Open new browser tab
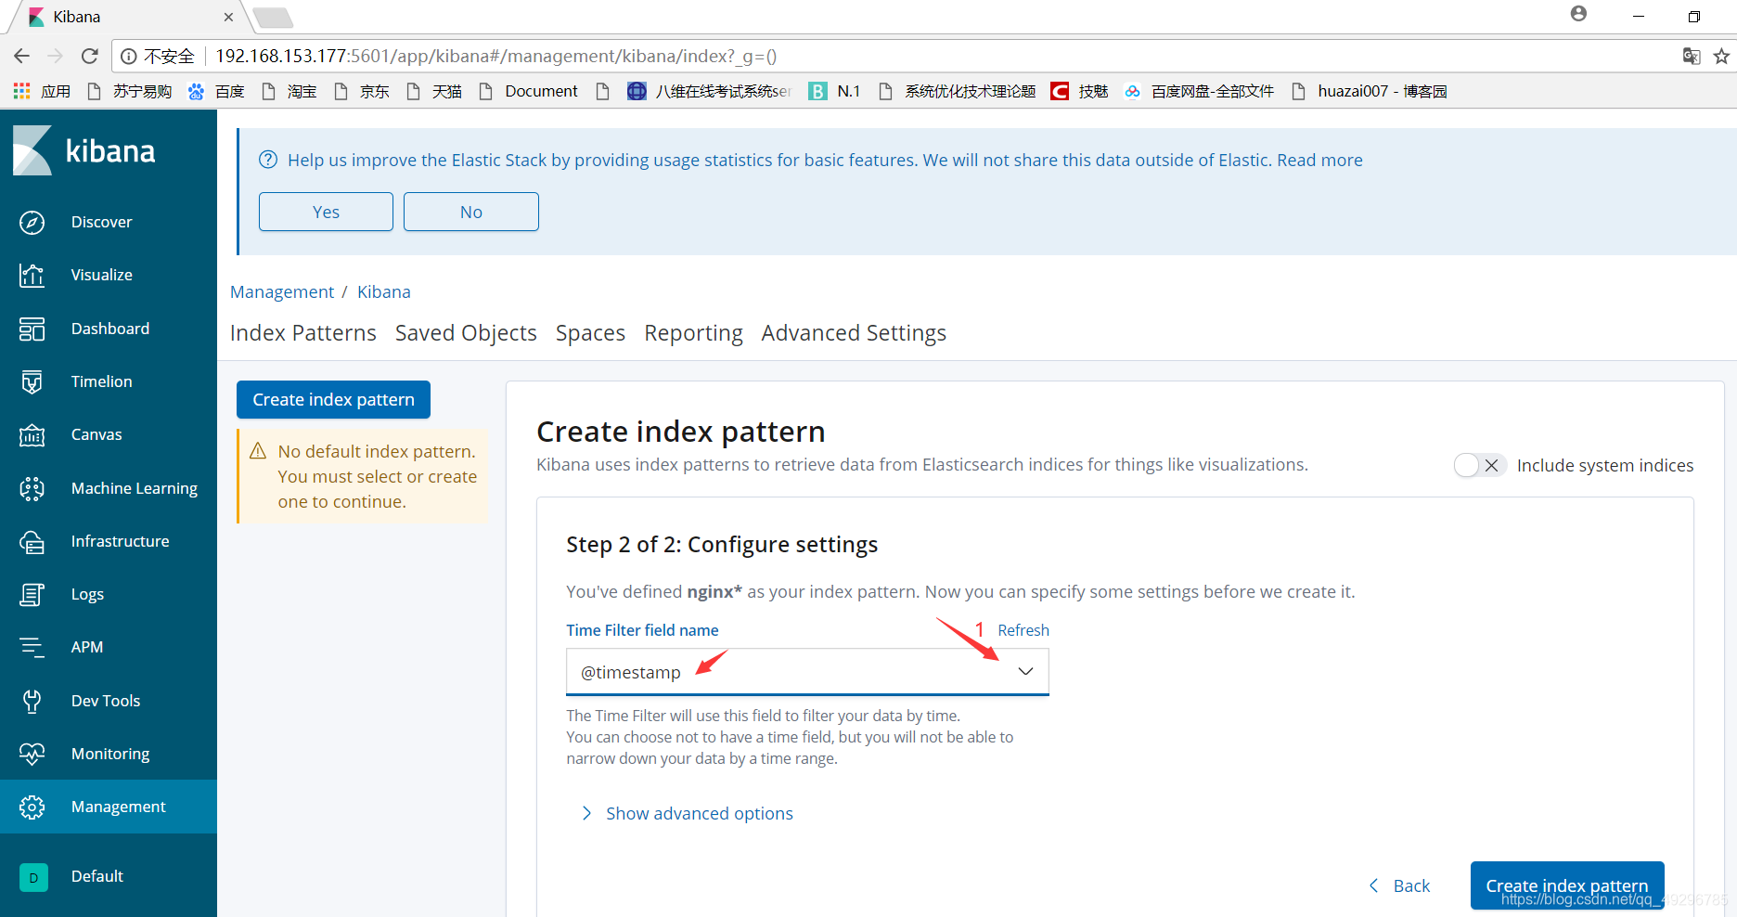Screen dimensions: 1737x917 tap(273, 17)
